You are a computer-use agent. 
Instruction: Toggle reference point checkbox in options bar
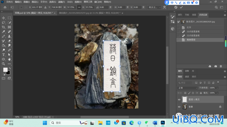21,7
